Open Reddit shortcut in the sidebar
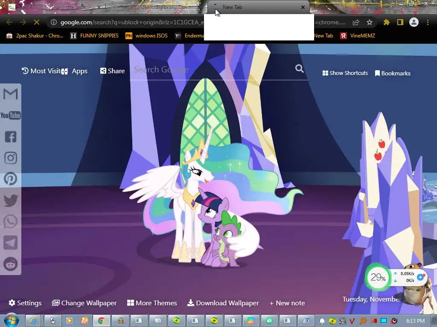Viewport: 437px width, 327px height. (11, 264)
